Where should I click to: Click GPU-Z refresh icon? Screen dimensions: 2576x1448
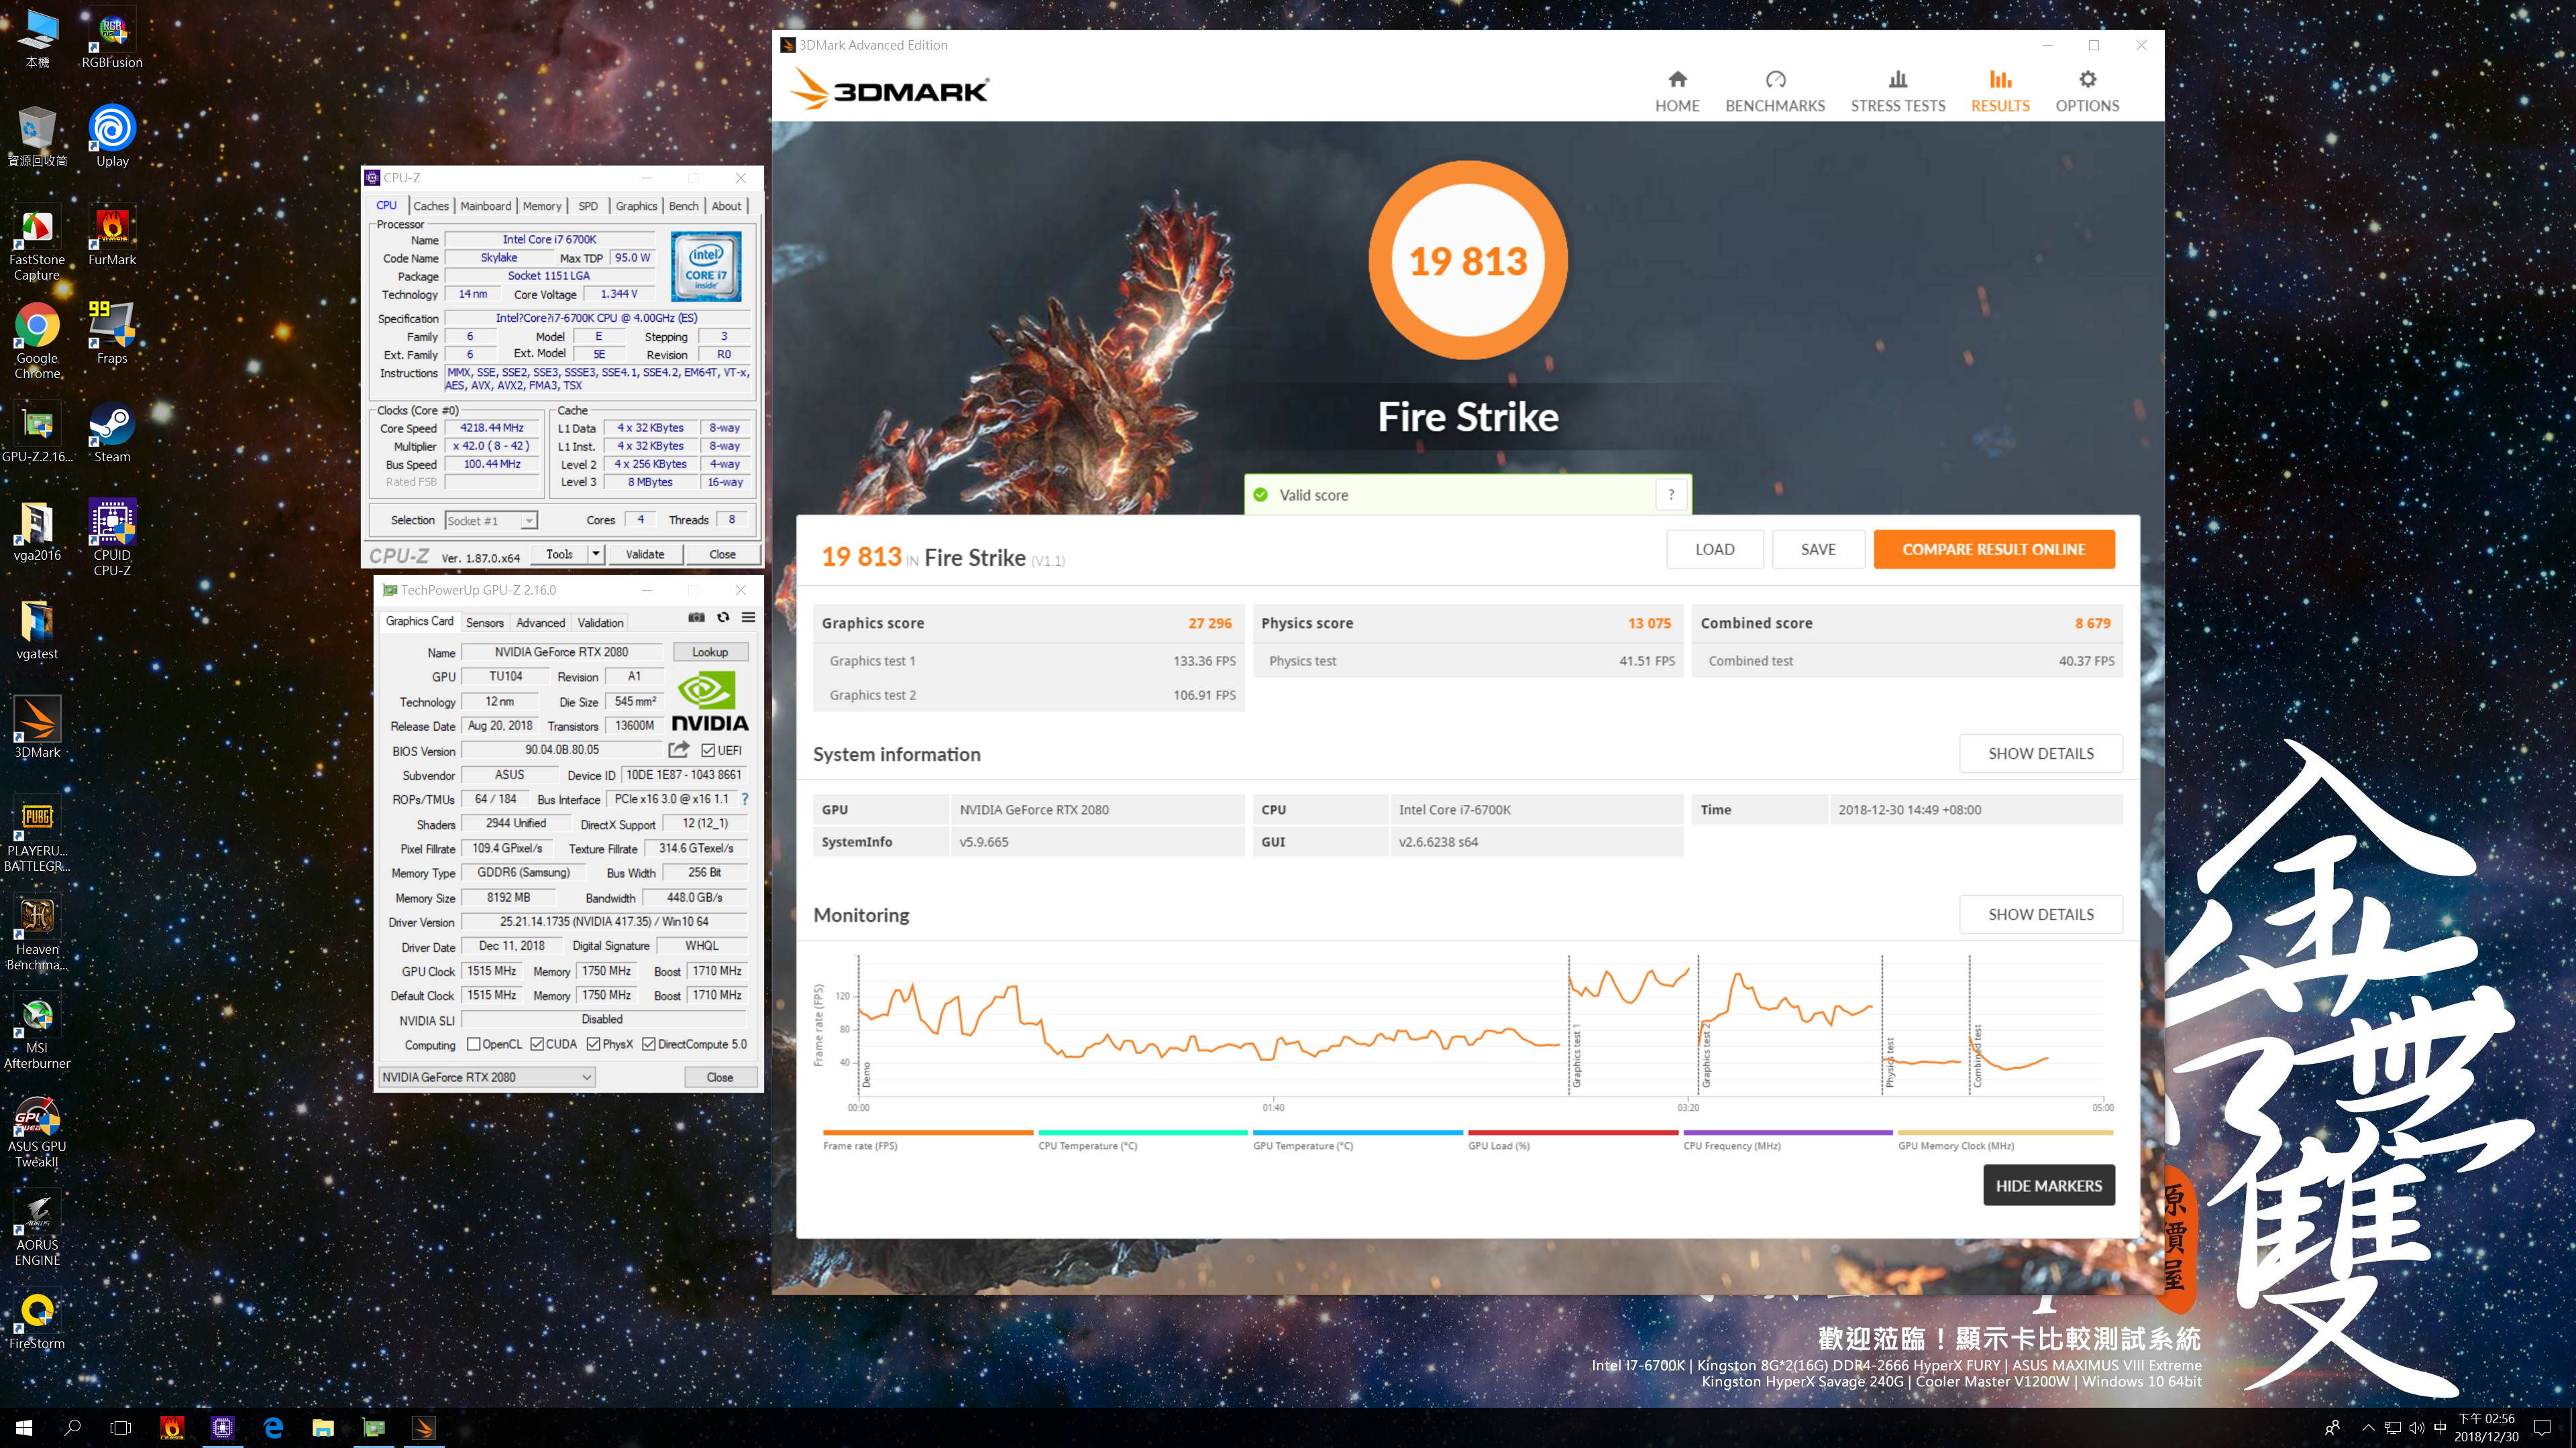pos(723,617)
